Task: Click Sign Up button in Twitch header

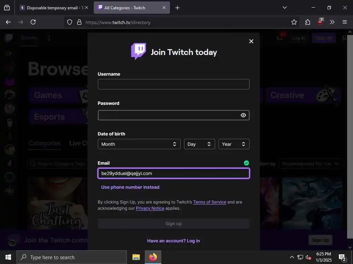Action: (324, 38)
